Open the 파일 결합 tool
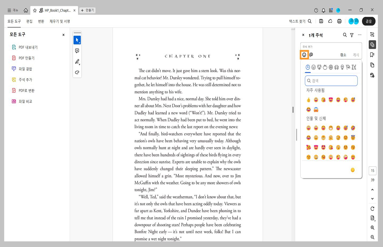This screenshot has width=383, height=247. click(22, 69)
